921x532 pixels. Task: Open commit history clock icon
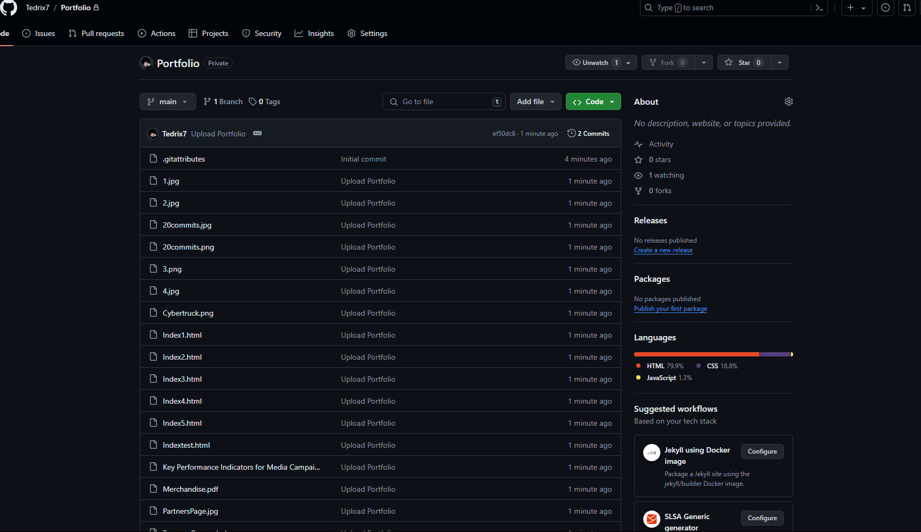572,134
